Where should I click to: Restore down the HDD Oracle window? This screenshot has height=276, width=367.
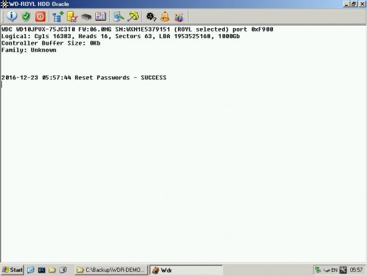[354, 4]
